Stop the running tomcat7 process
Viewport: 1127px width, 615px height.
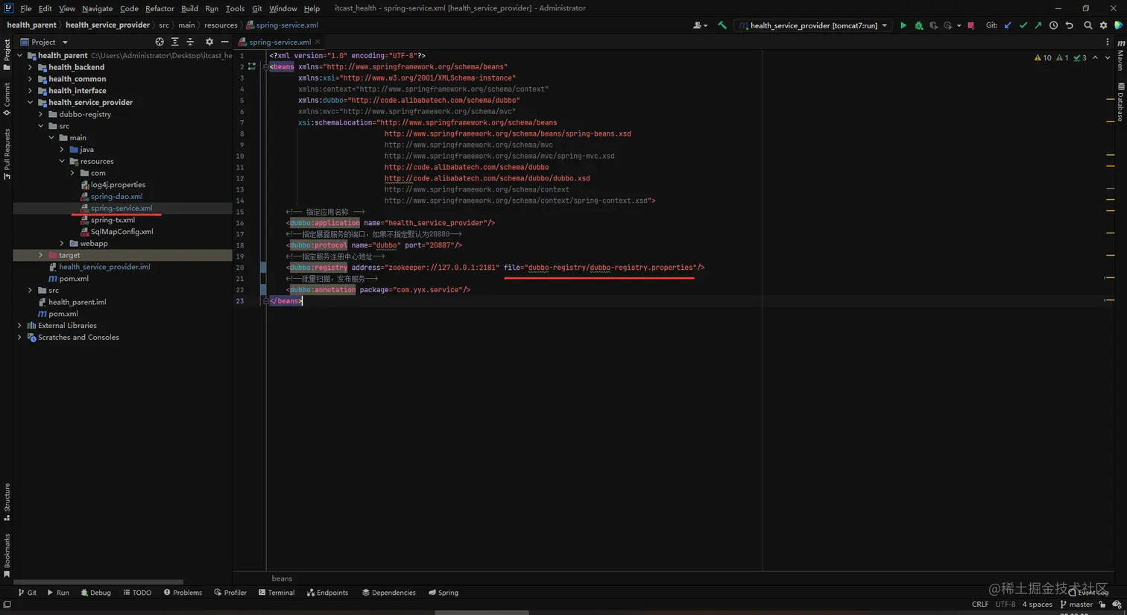coord(970,25)
